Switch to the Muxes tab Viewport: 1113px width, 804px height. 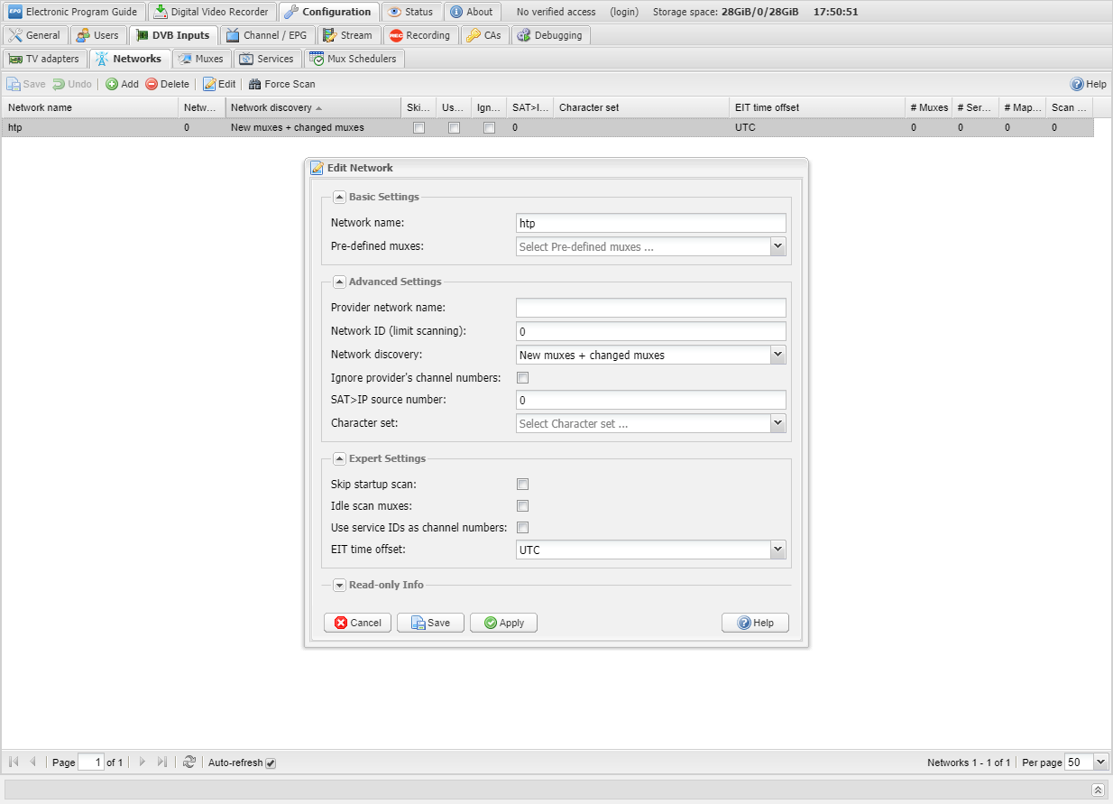tap(201, 59)
